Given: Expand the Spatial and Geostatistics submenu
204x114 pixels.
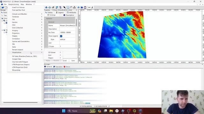Looking at the screenshot, I should point(26,41).
